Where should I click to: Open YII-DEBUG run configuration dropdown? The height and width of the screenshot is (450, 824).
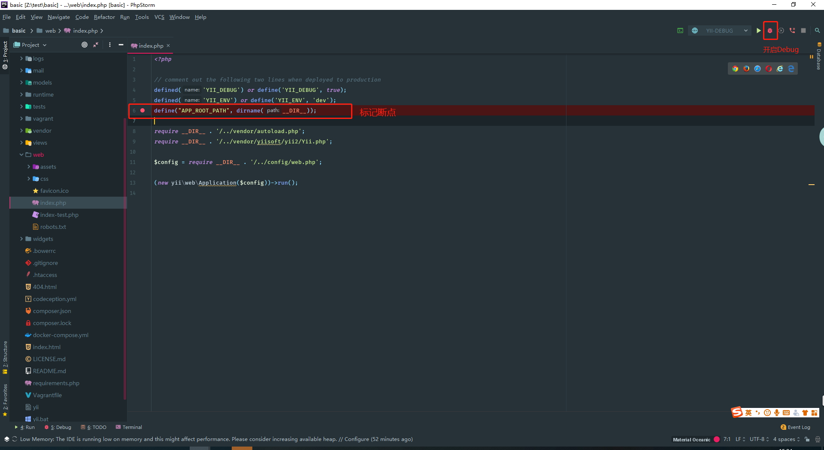pos(720,30)
